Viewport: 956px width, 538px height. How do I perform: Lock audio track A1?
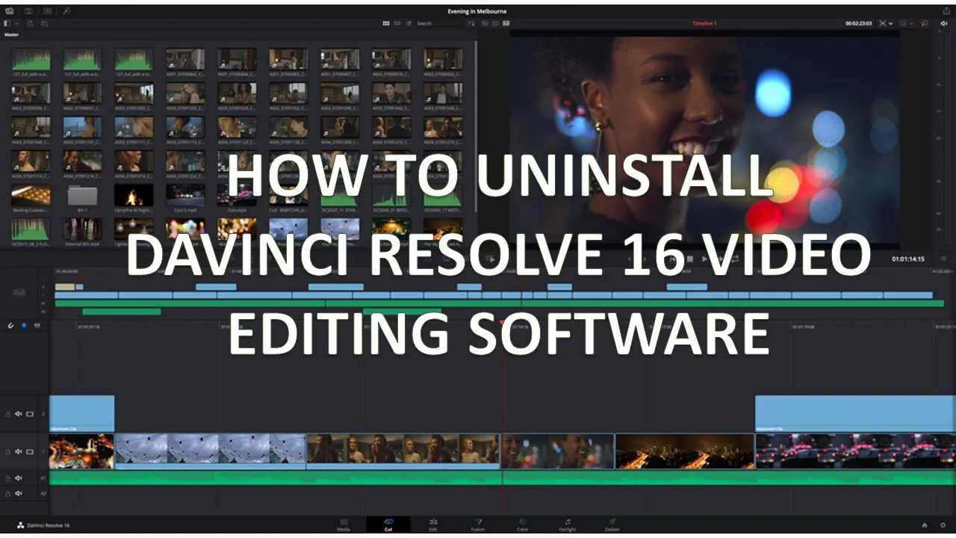coord(8,478)
